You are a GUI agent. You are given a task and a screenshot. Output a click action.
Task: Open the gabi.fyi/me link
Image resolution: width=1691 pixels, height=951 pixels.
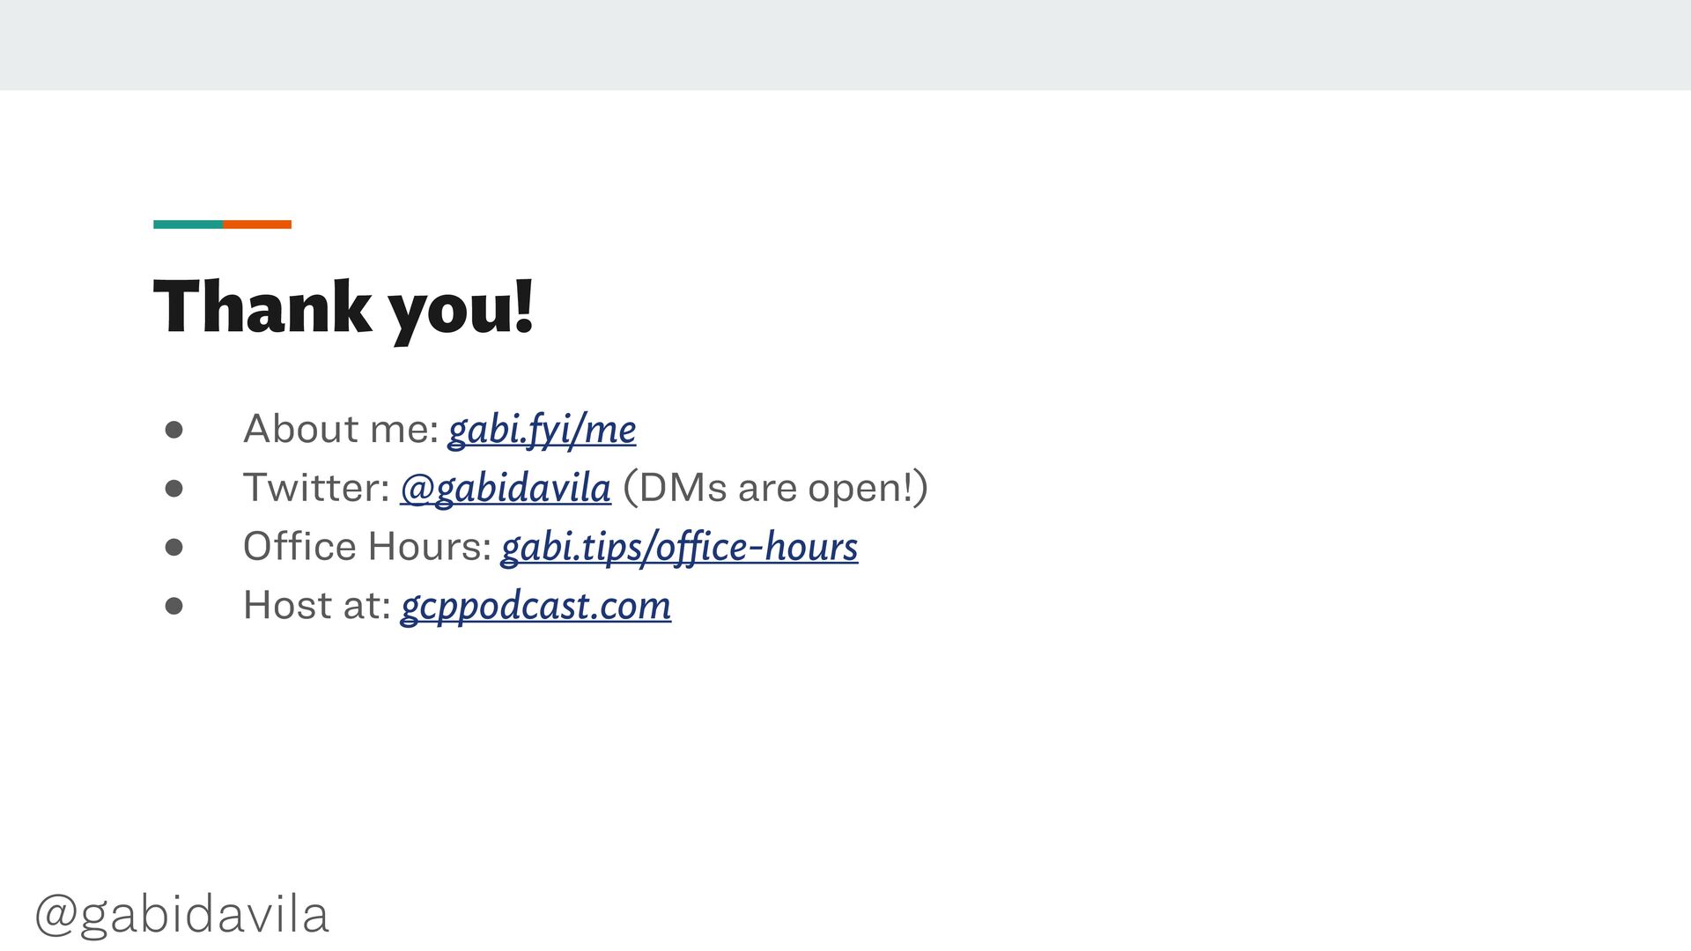[542, 430]
